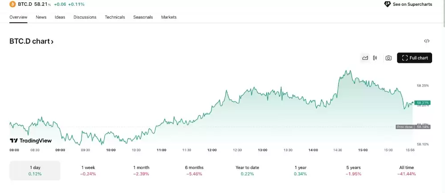Select the Markets tab

(x=169, y=17)
